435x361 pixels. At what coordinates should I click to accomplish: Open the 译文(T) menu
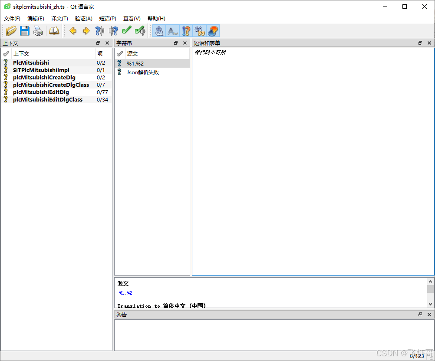(59, 19)
